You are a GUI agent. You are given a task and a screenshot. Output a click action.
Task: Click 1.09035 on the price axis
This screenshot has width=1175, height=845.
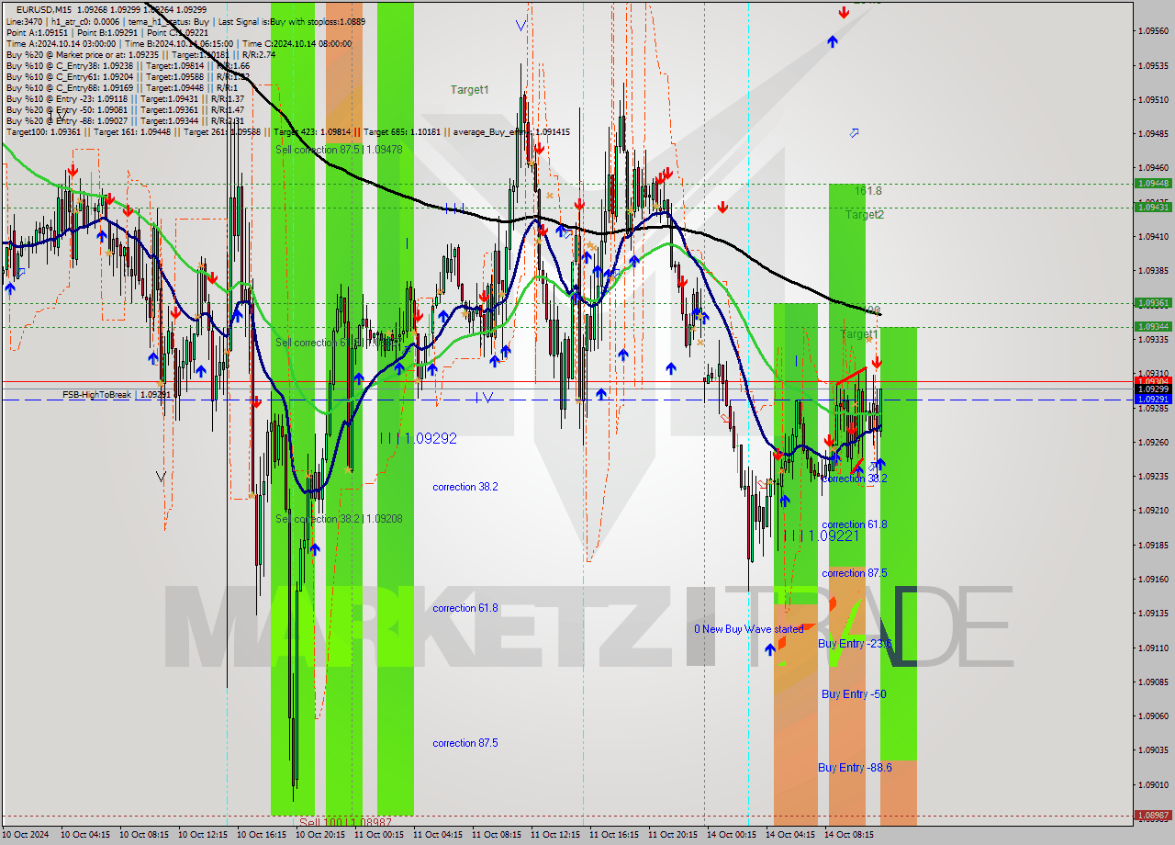click(1153, 750)
